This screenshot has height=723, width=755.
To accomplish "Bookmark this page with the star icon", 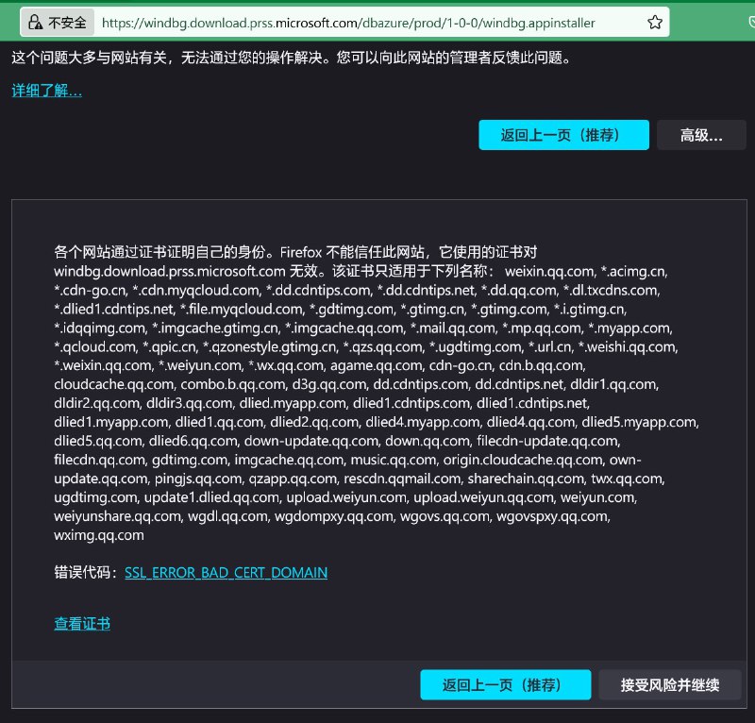I will (655, 22).
